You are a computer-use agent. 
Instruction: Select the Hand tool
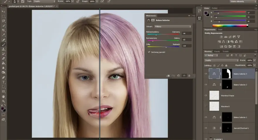(x=4, y=97)
